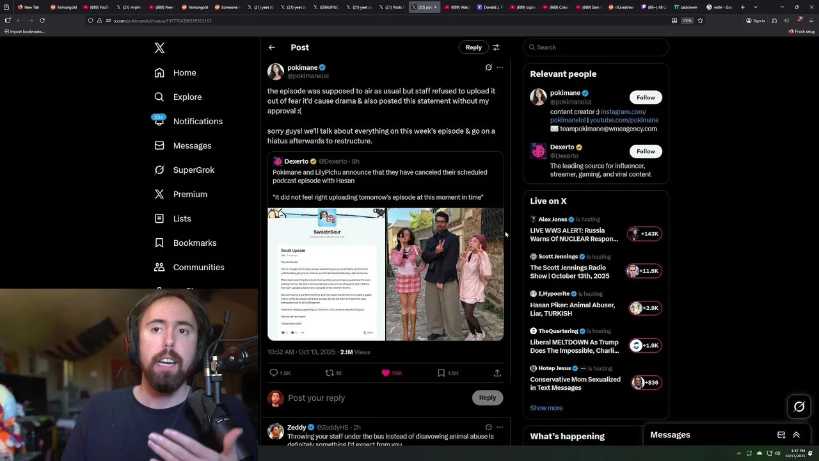Open a new browser tab with the plus

pos(742,7)
